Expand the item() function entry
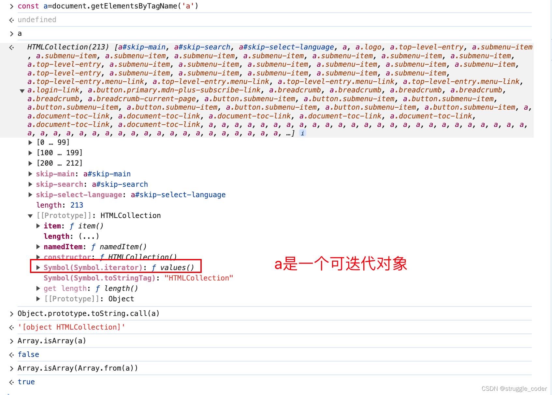 pos(38,226)
